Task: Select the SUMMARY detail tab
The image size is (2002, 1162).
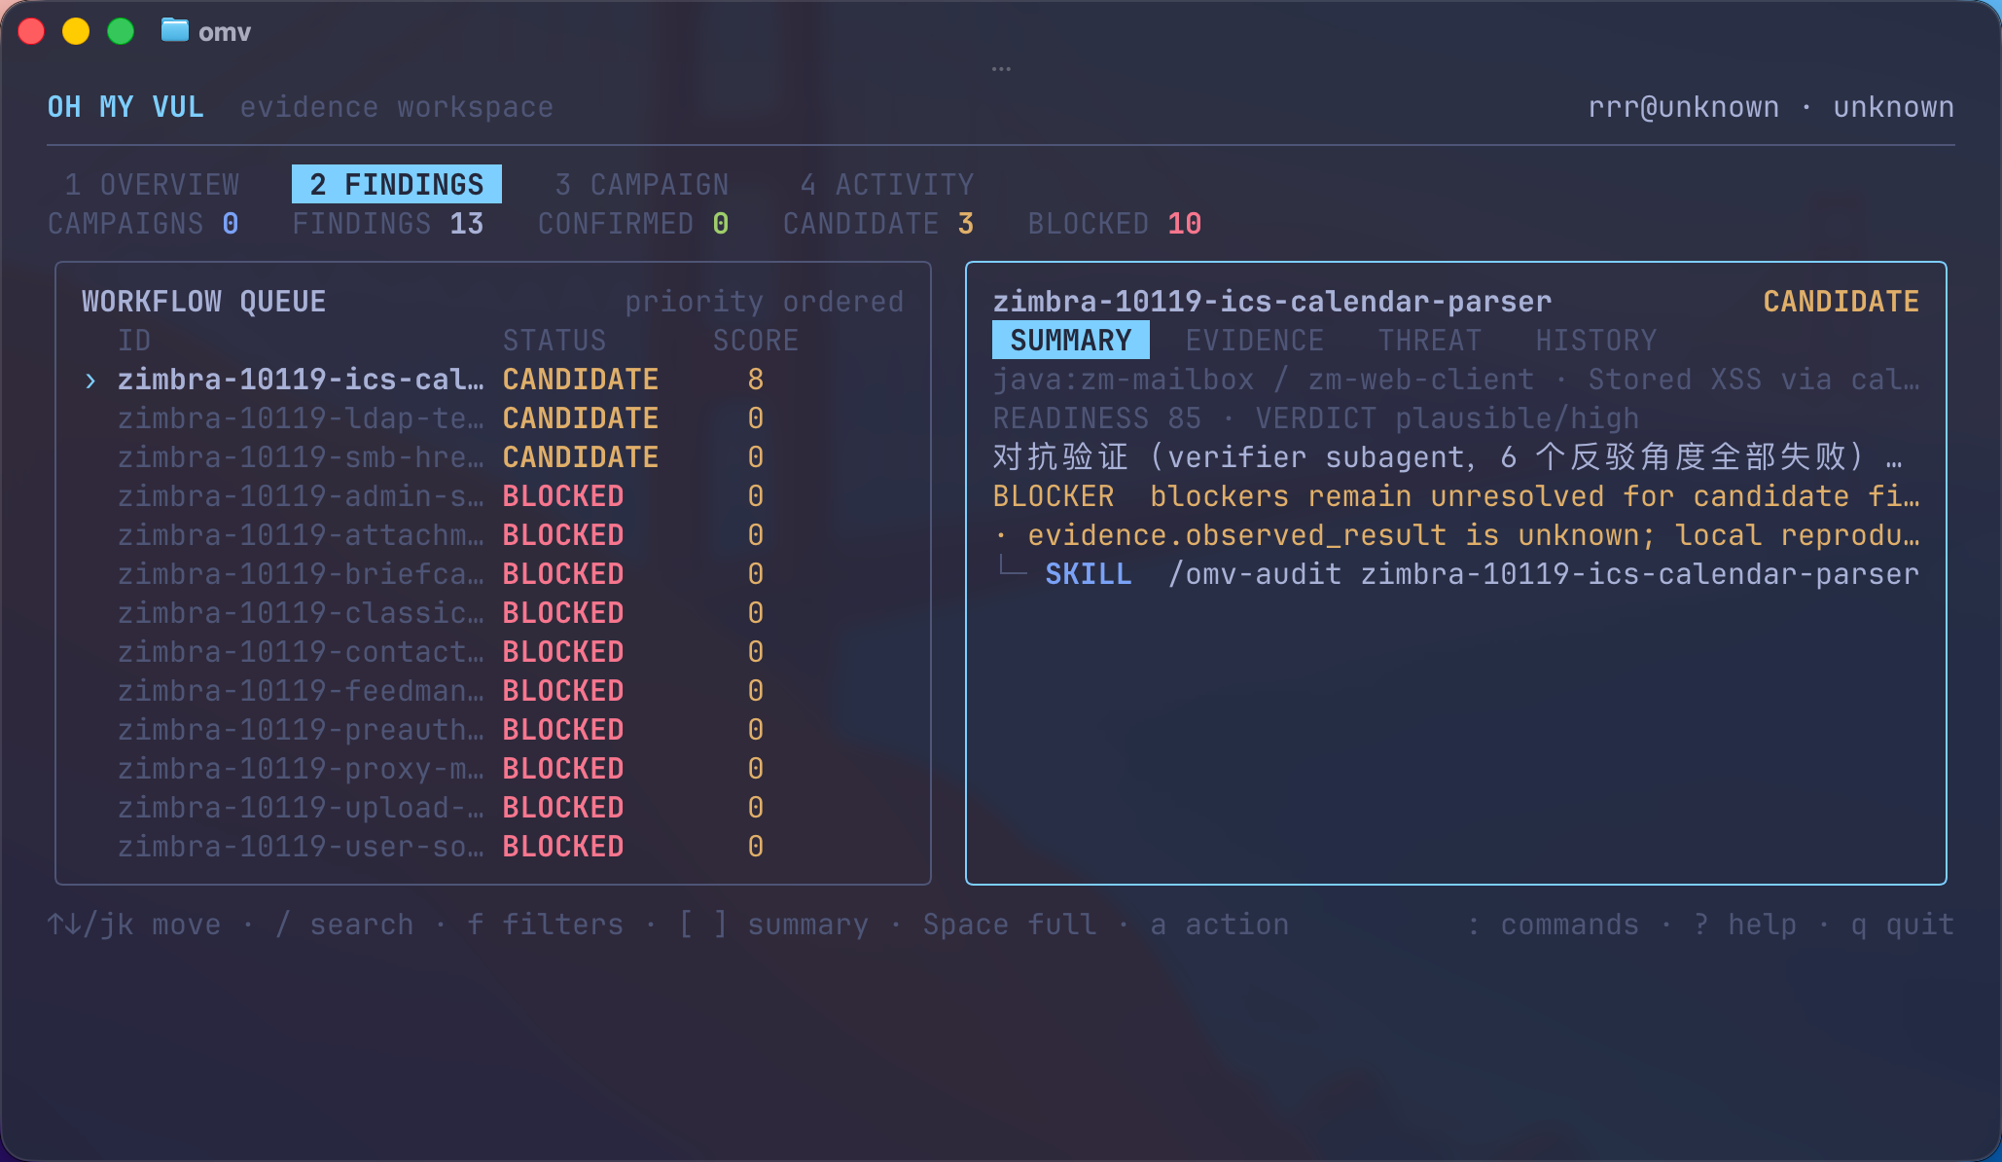Action: click(1071, 340)
